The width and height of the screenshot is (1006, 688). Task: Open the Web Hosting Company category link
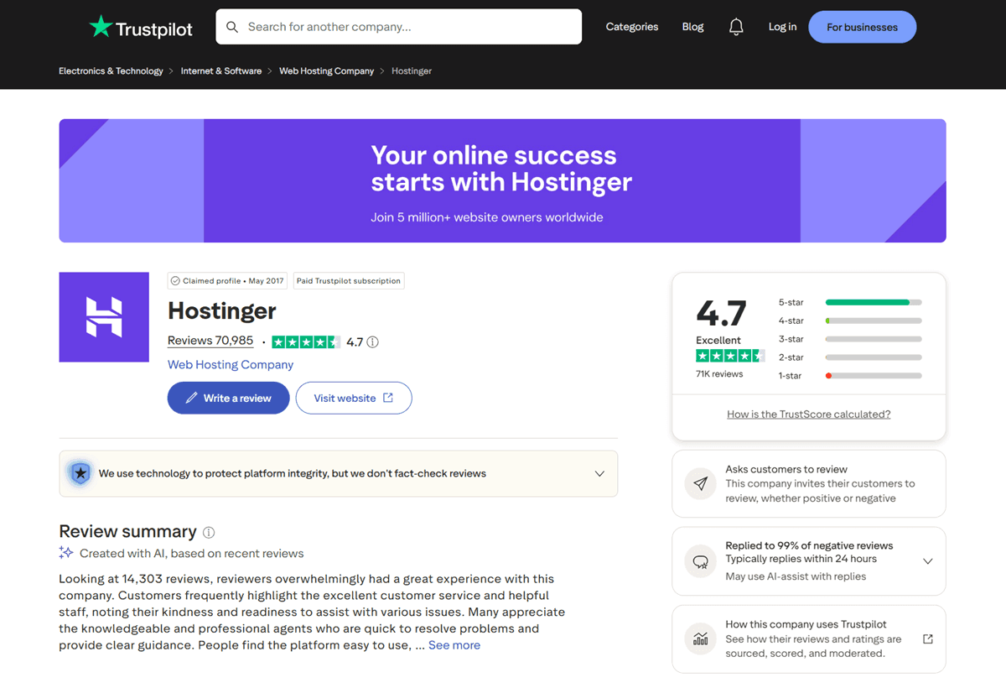coord(231,364)
